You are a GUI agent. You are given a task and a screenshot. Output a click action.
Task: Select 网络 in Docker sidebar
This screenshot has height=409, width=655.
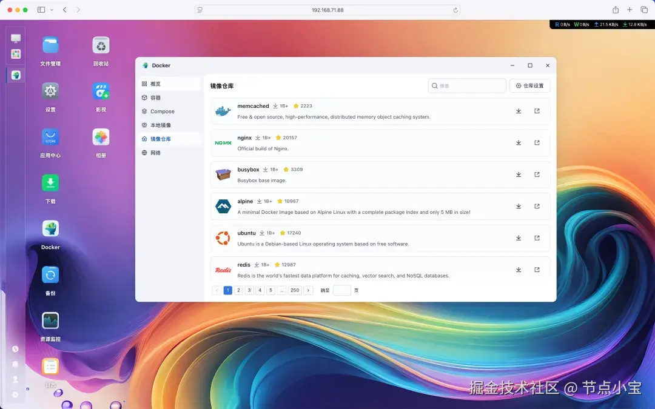click(x=170, y=153)
